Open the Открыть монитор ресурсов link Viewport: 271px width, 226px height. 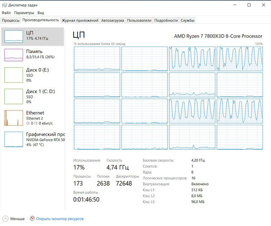60,219
